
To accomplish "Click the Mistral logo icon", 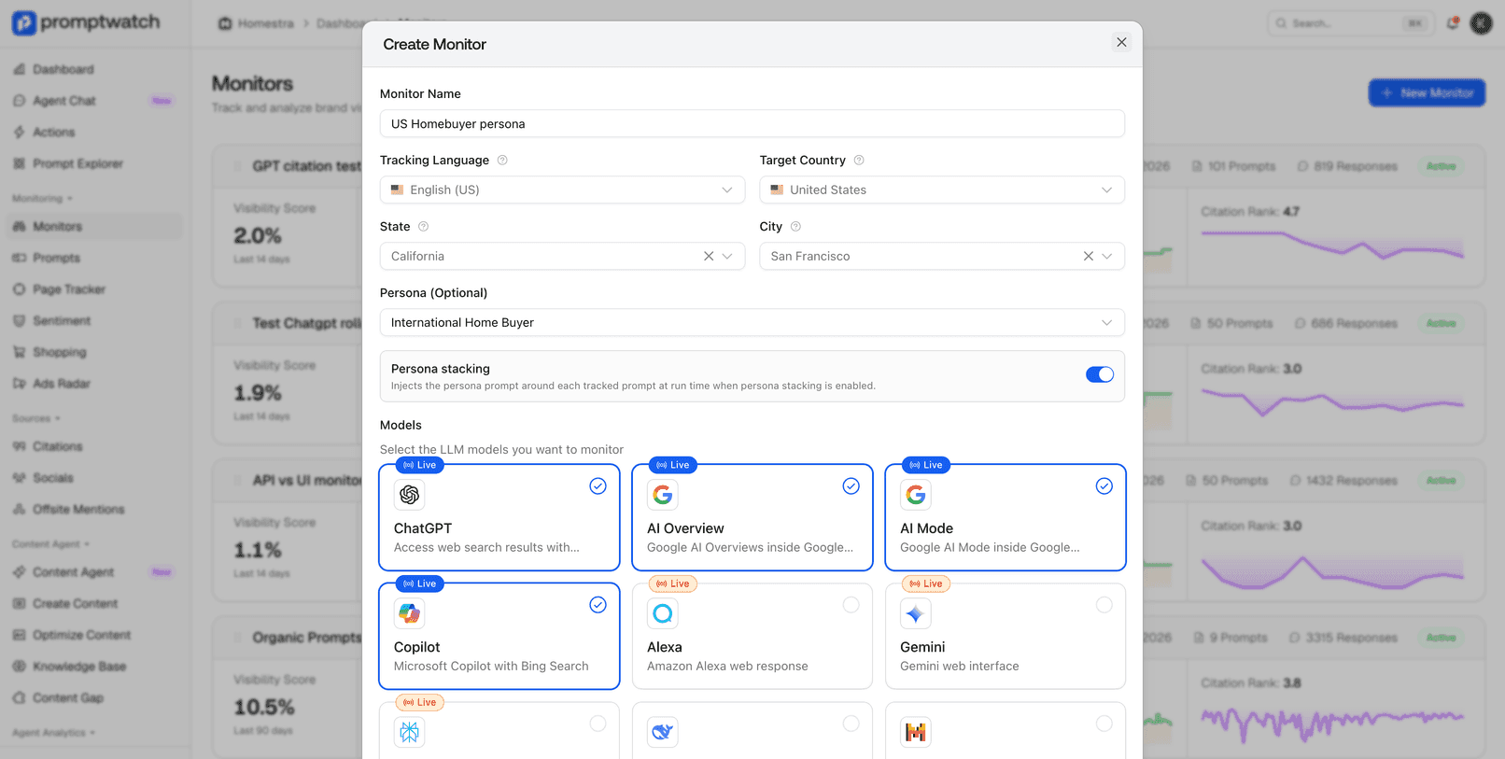I will (916, 732).
